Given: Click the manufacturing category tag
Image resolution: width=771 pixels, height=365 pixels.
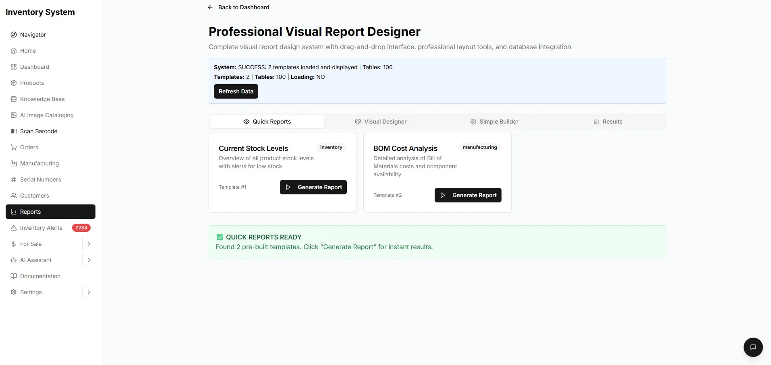Looking at the screenshot, I should [x=480, y=147].
